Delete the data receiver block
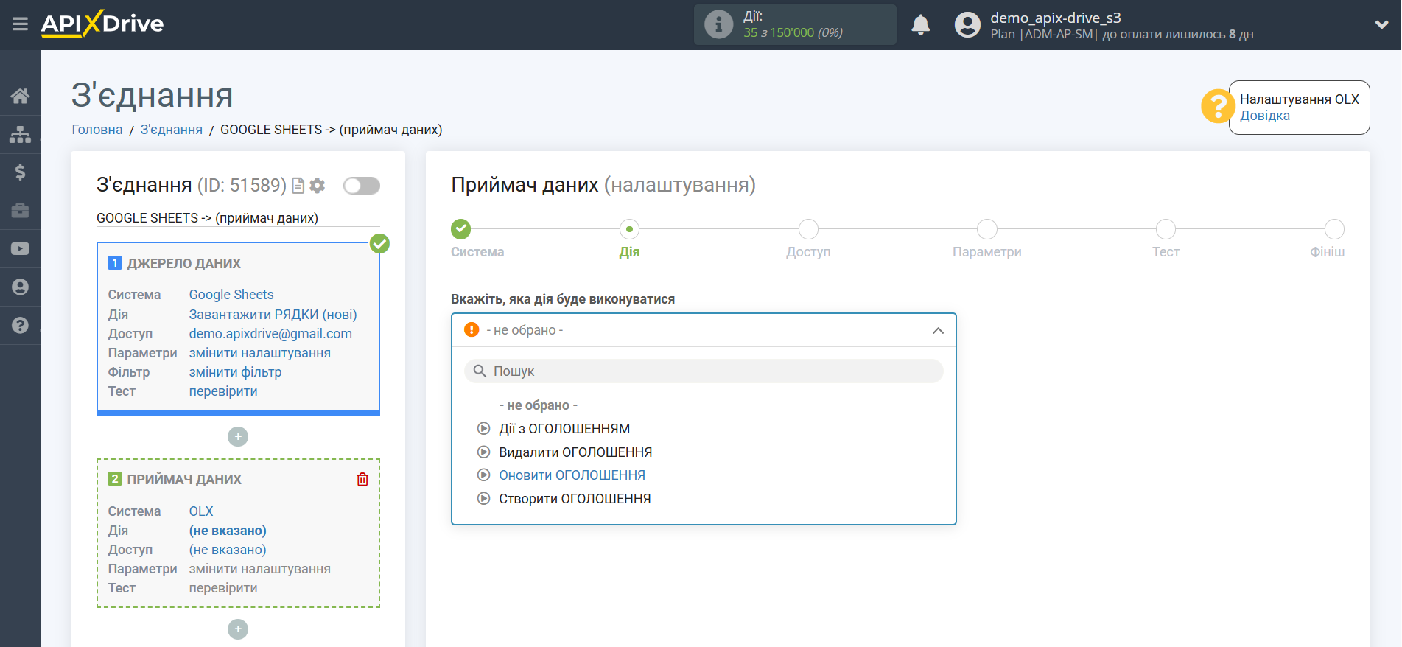The width and height of the screenshot is (1402, 647). (362, 479)
